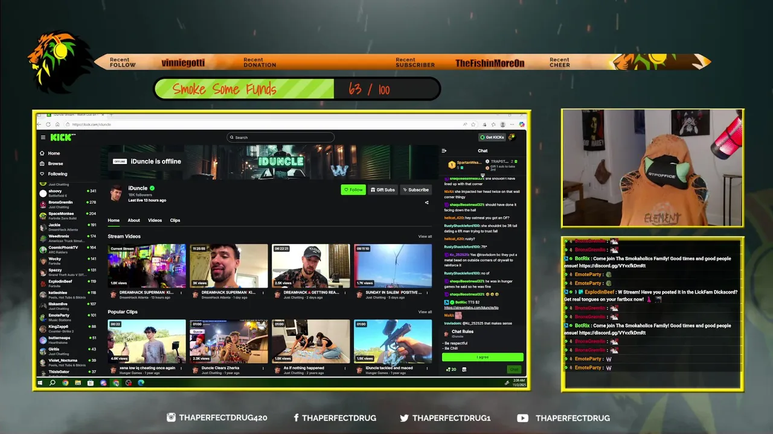Click View all for Popular Clips
The width and height of the screenshot is (773, 434).
tap(425, 312)
